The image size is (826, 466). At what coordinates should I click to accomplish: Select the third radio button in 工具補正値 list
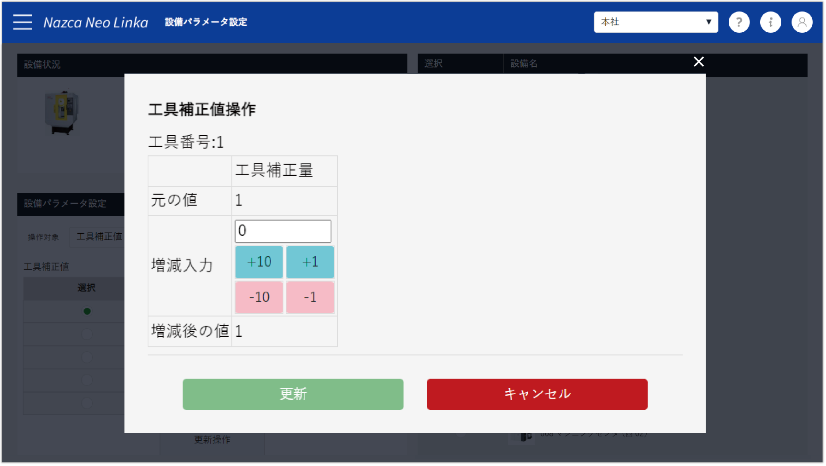coord(88,357)
